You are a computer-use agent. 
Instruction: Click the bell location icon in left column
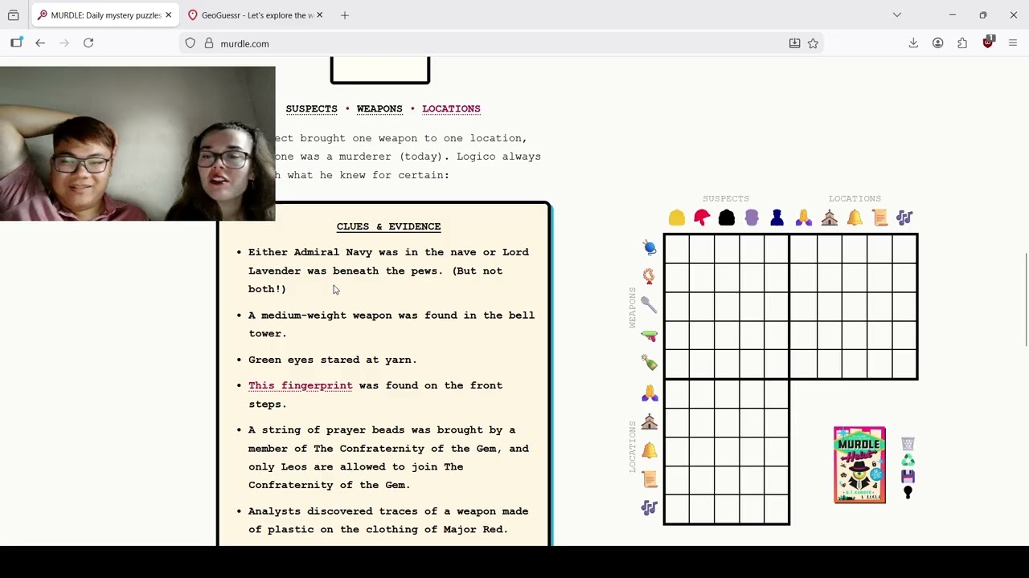[x=650, y=450]
